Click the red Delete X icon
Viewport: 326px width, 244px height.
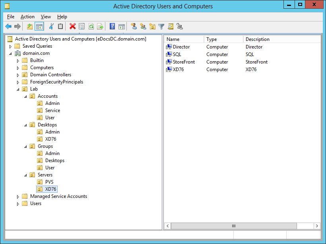tap(72, 27)
